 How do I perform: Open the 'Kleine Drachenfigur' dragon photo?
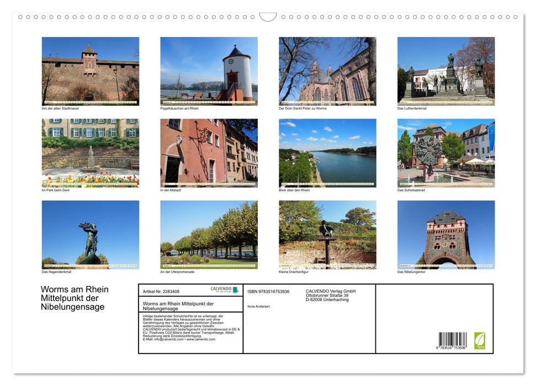(x=327, y=235)
